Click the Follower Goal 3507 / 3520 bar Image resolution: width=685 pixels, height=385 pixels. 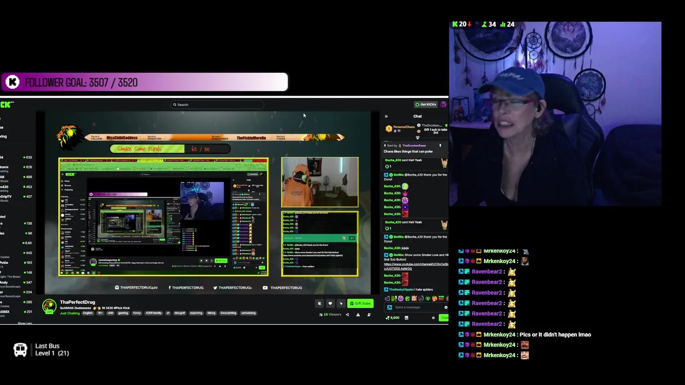(x=144, y=82)
